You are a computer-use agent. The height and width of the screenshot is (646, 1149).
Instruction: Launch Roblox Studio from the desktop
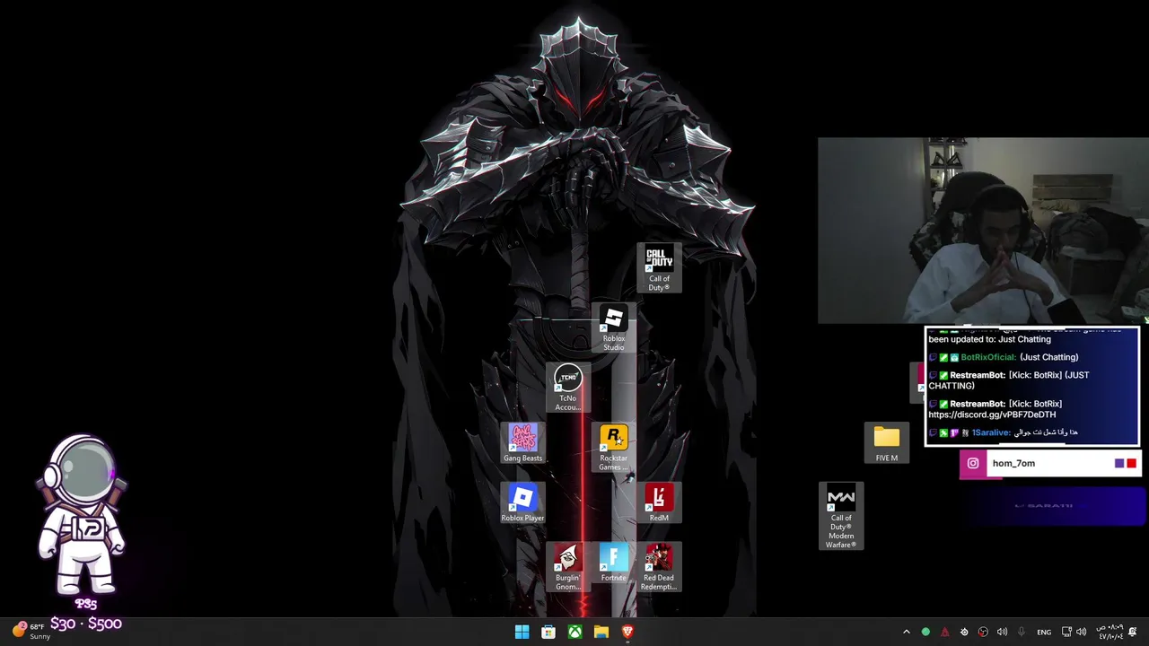614,328
